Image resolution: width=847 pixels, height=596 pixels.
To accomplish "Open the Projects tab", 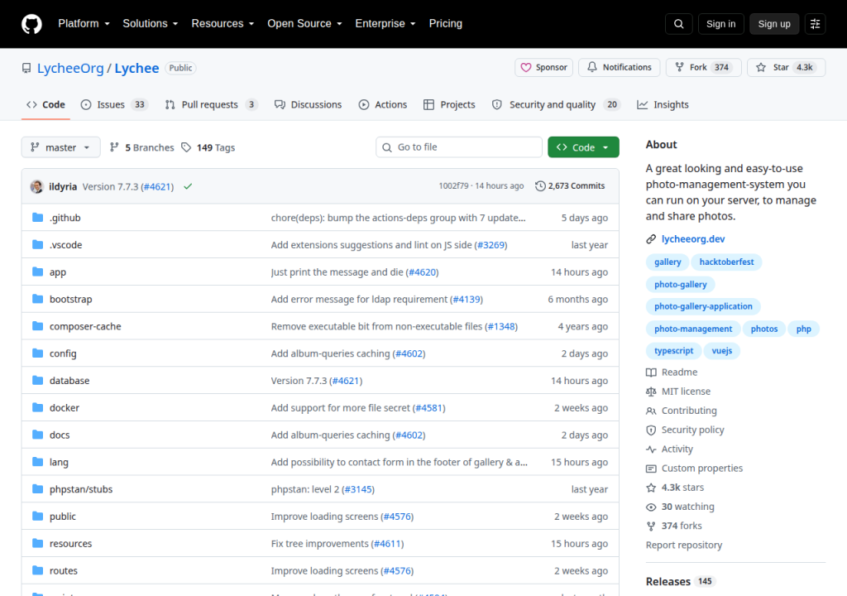I will (449, 104).
